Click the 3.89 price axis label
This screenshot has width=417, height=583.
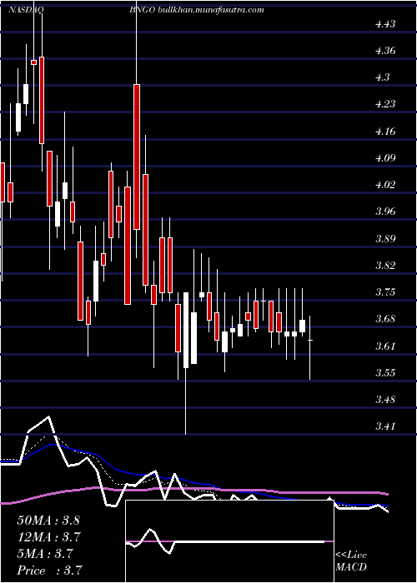385,239
